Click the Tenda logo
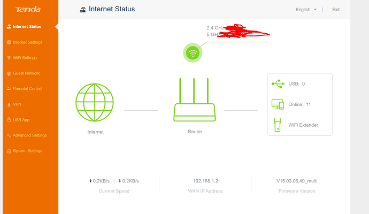 click(x=25, y=10)
